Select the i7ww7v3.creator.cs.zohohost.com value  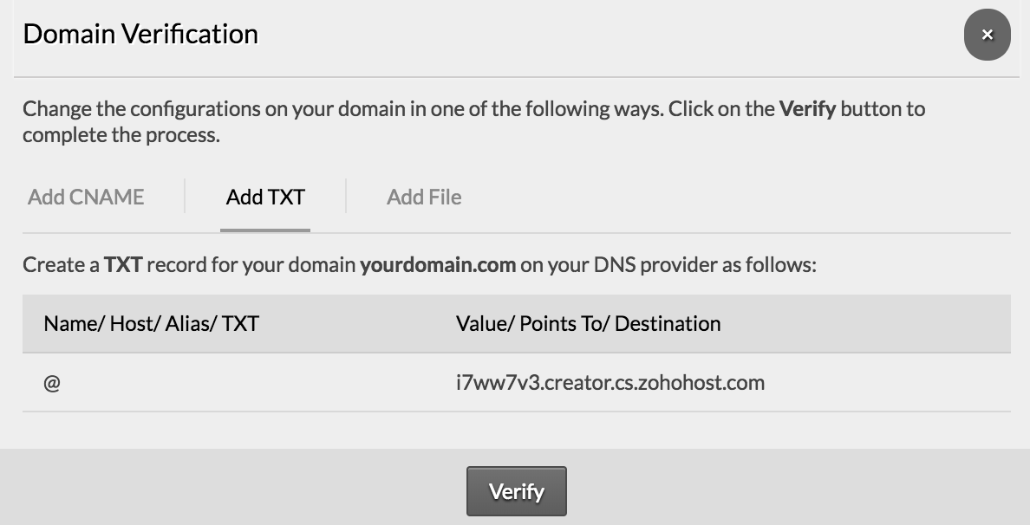pyautogui.click(x=610, y=383)
